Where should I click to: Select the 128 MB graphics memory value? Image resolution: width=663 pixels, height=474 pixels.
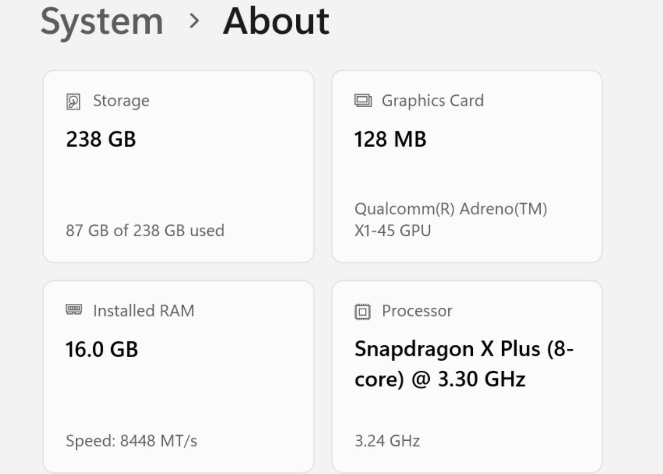point(390,139)
